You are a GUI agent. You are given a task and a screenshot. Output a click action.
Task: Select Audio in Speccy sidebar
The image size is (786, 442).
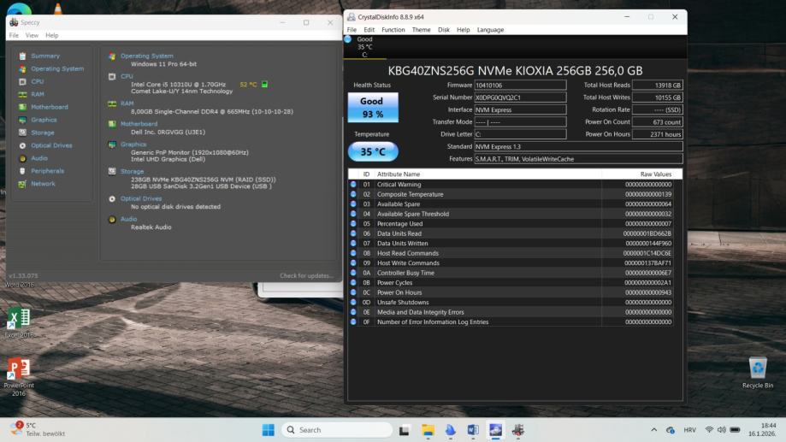[x=39, y=158]
